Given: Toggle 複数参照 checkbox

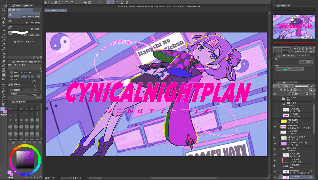Looking at the screenshot, I should point(12,90).
